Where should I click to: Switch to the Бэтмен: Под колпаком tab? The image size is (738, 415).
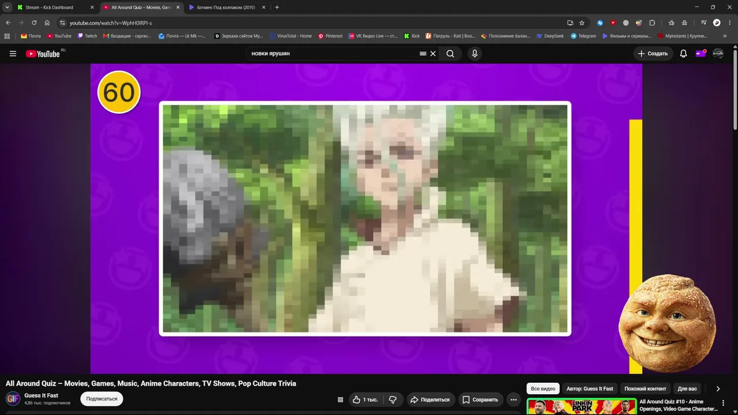[x=226, y=7]
